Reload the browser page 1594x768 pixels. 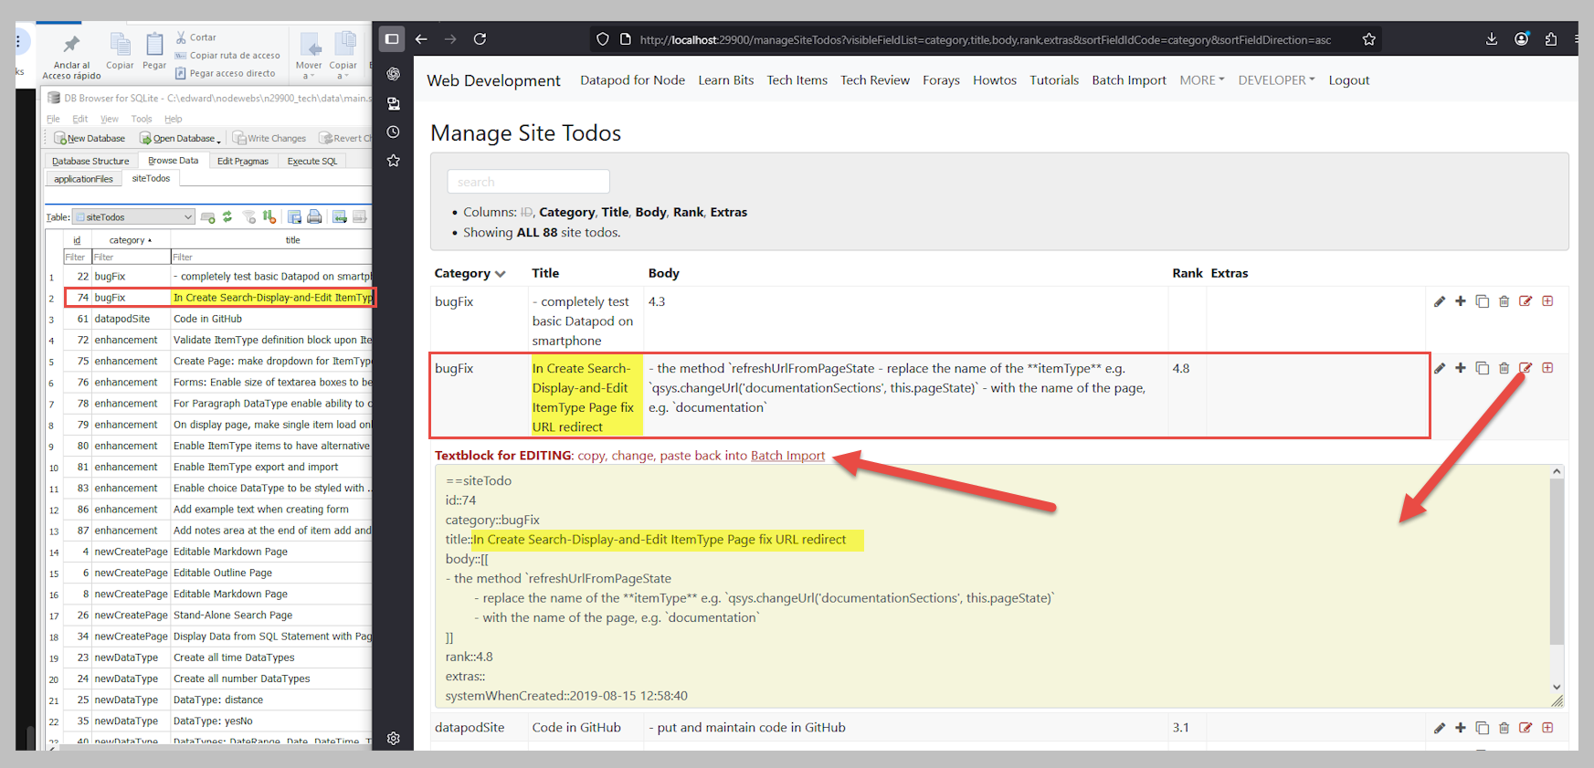pos(480,39)
